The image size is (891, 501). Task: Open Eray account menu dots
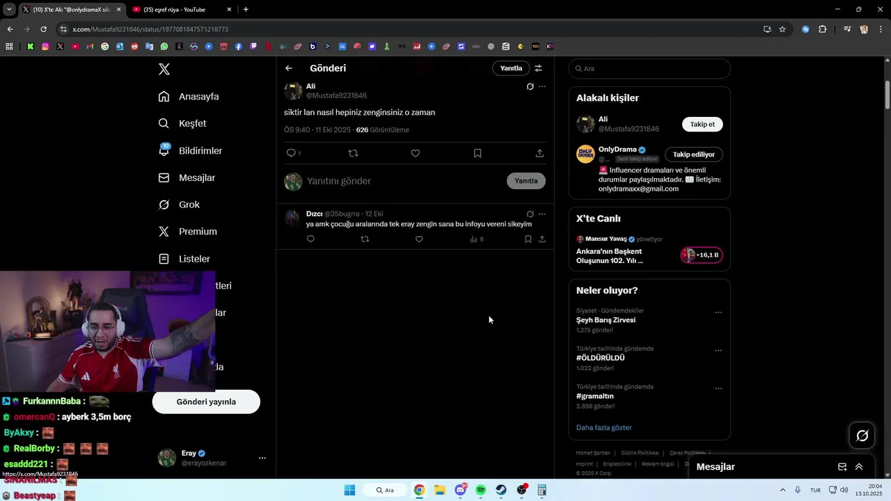coord(262,458)
